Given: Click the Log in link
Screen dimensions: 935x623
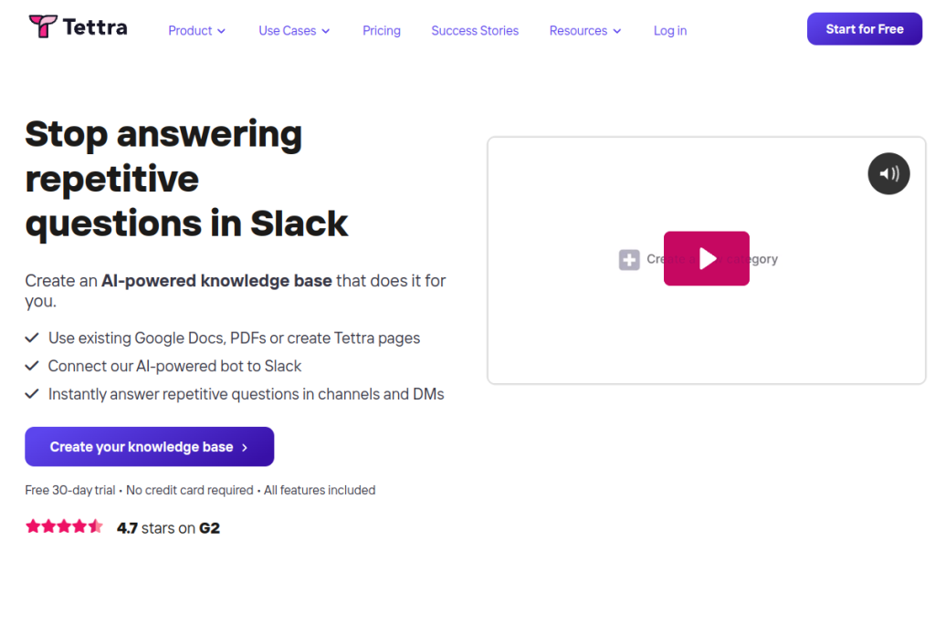Looking at the screenshot, I should point(669,30).
